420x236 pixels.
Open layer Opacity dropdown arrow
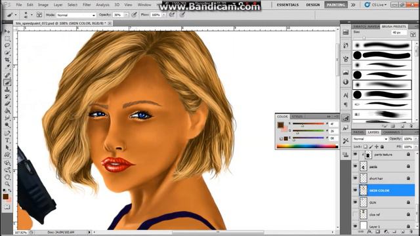[x=416, y=139]
